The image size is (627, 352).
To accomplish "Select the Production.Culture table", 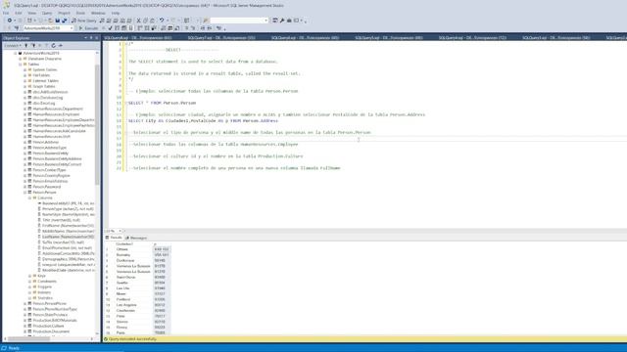I will tap(48, 326).
